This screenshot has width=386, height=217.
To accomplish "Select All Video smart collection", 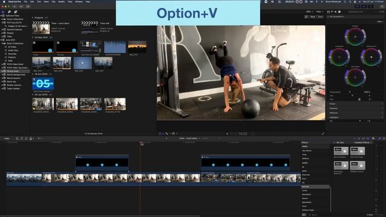I will click(x=12, y=47).
